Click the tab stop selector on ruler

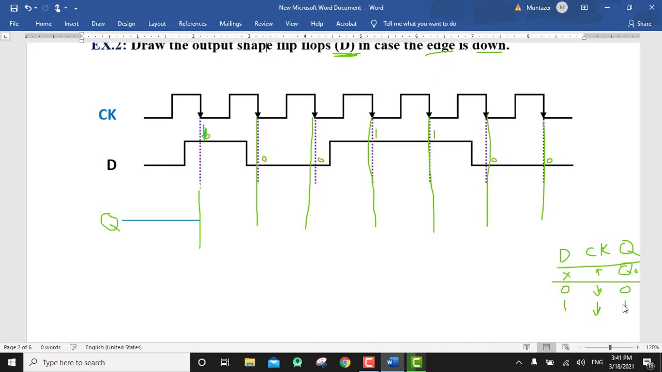tap(5, 36)
